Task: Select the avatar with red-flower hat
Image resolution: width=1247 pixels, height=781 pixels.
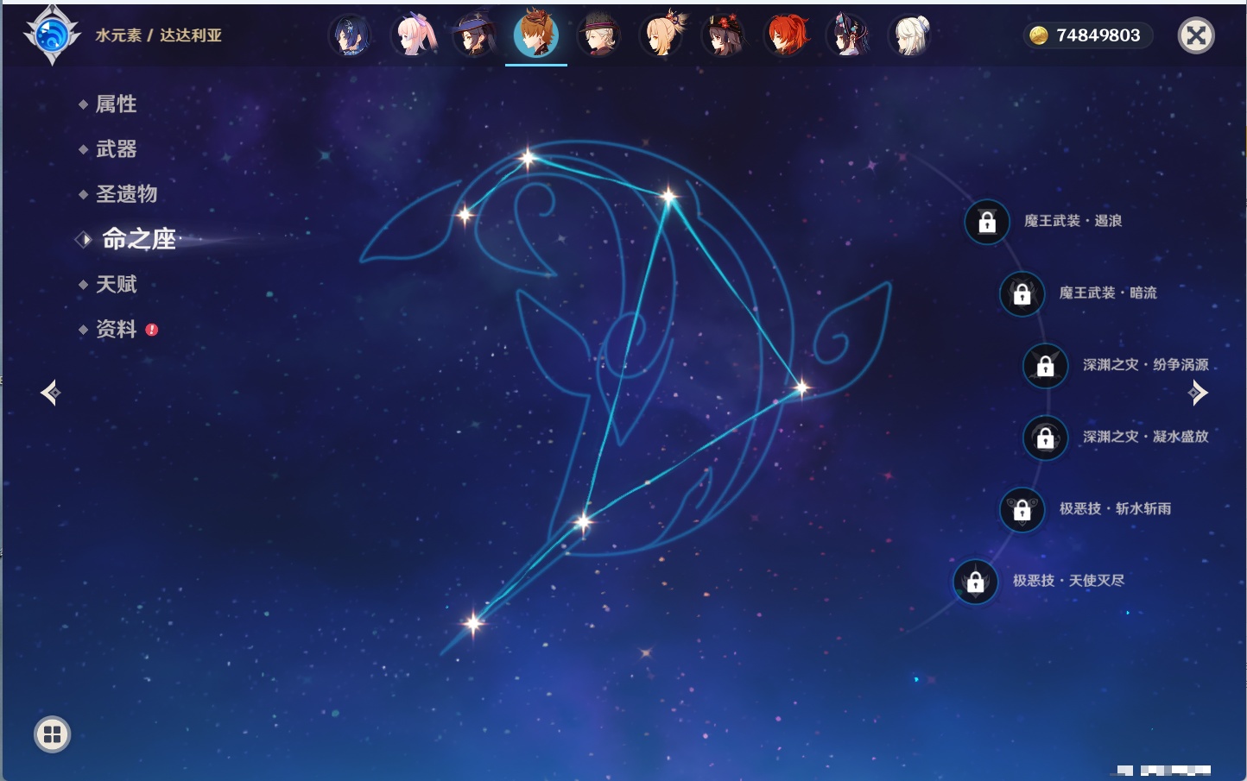Action: tap(724, 35)
